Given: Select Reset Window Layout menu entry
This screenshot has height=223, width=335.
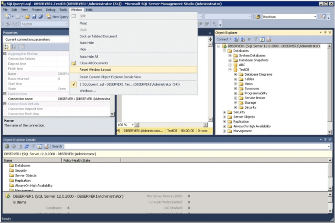Looking at the screenshot, I should pyautogui.click(x=133, y=70).
